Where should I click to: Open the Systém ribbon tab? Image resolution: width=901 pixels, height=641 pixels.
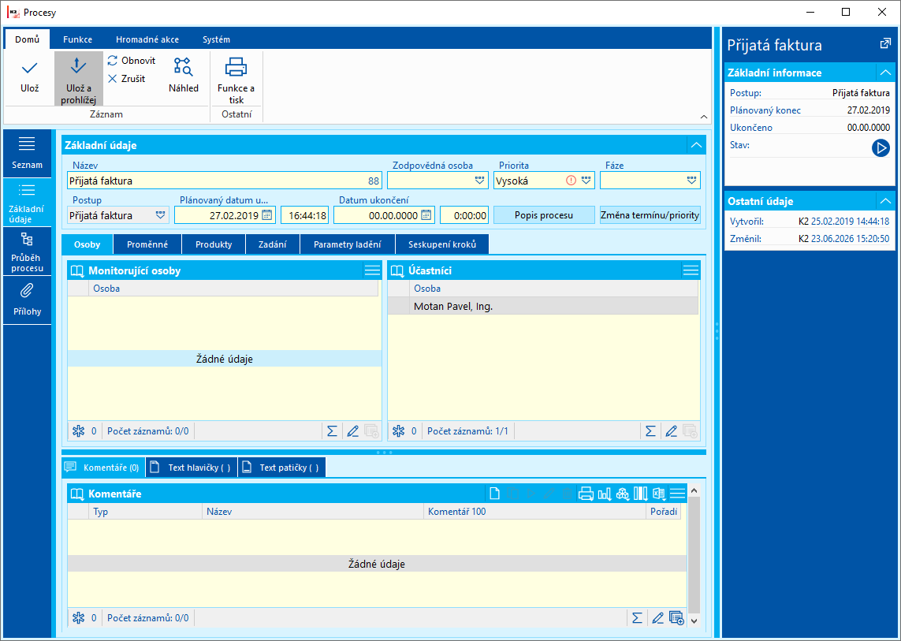pos(216,39)
